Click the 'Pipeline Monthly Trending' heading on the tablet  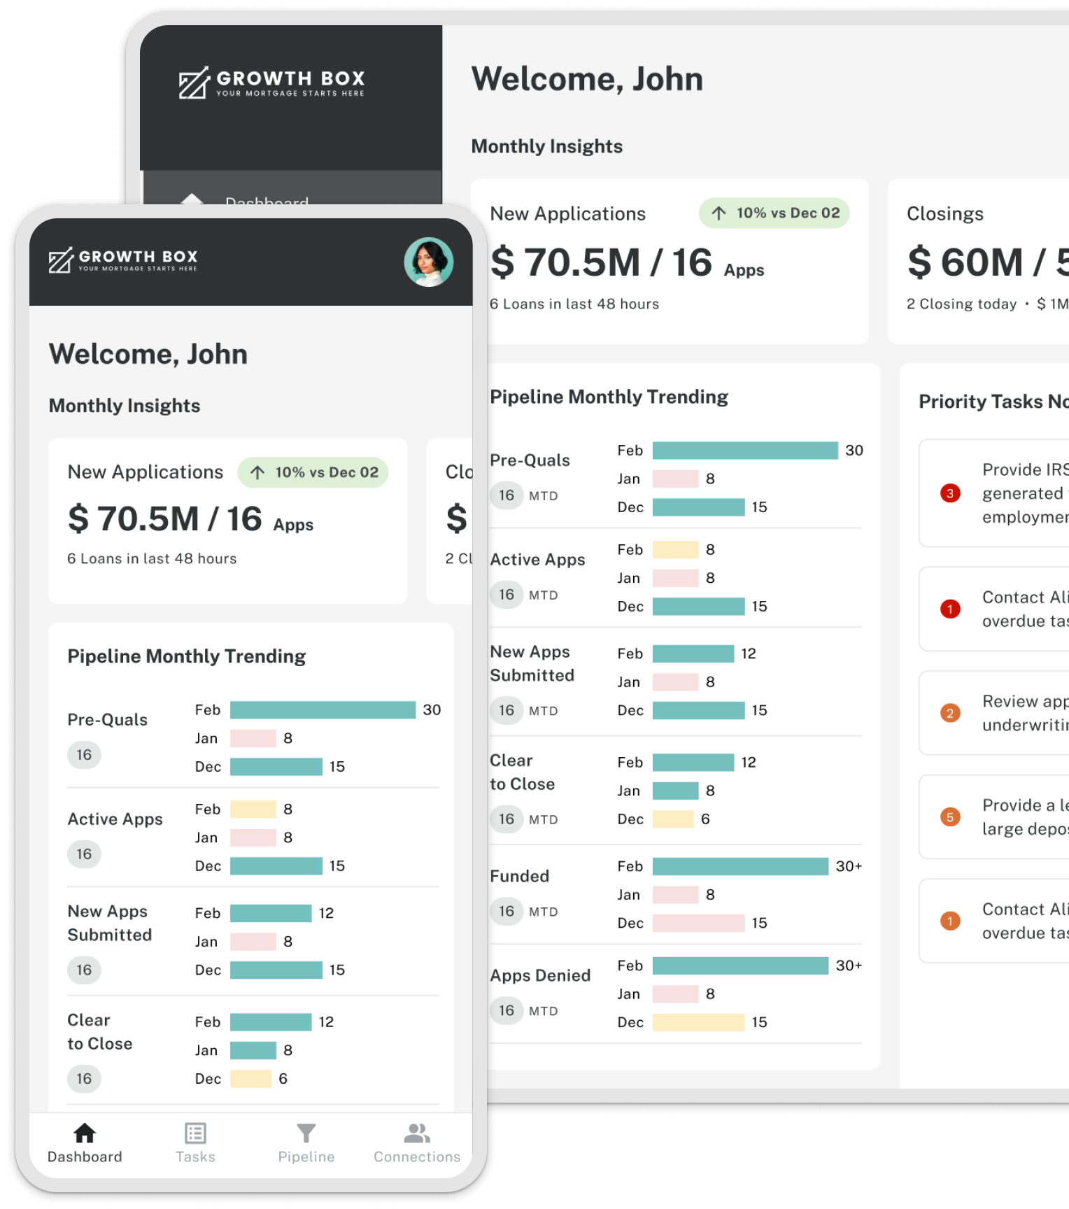[609, 397]
